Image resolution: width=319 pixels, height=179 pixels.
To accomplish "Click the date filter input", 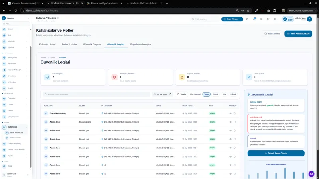I will pos(162,94).
